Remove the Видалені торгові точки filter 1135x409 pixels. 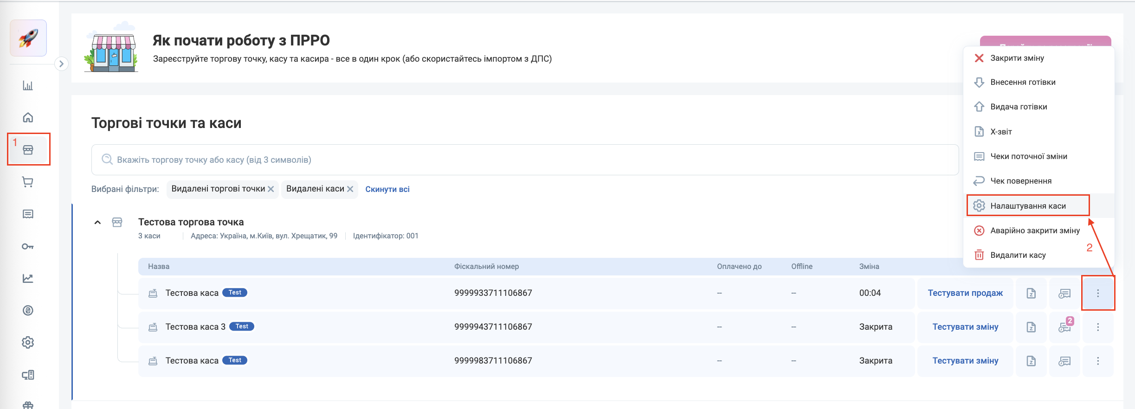point(271,189)
